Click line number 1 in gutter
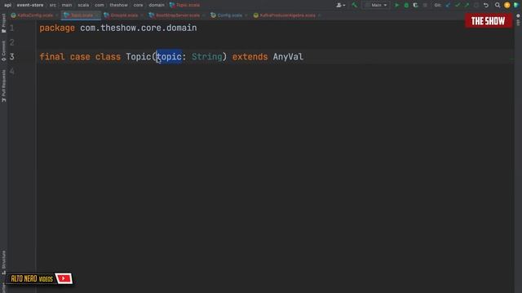Viewport: 522px width, 293px height. 12,28
